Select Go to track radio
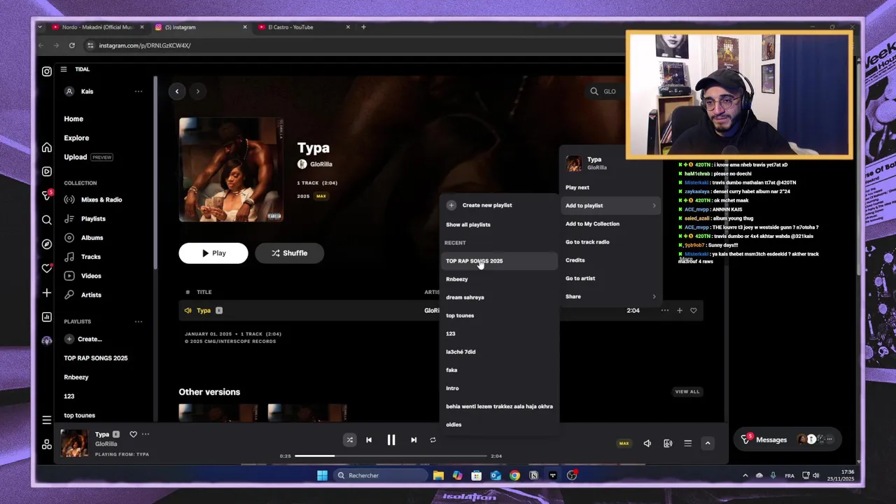 610,241
